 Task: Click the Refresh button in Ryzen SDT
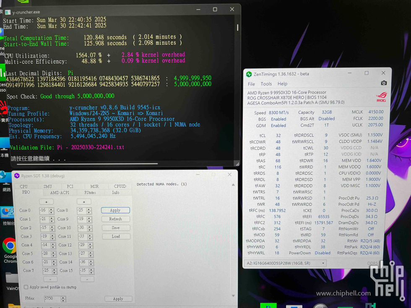[x=116, y=219]
